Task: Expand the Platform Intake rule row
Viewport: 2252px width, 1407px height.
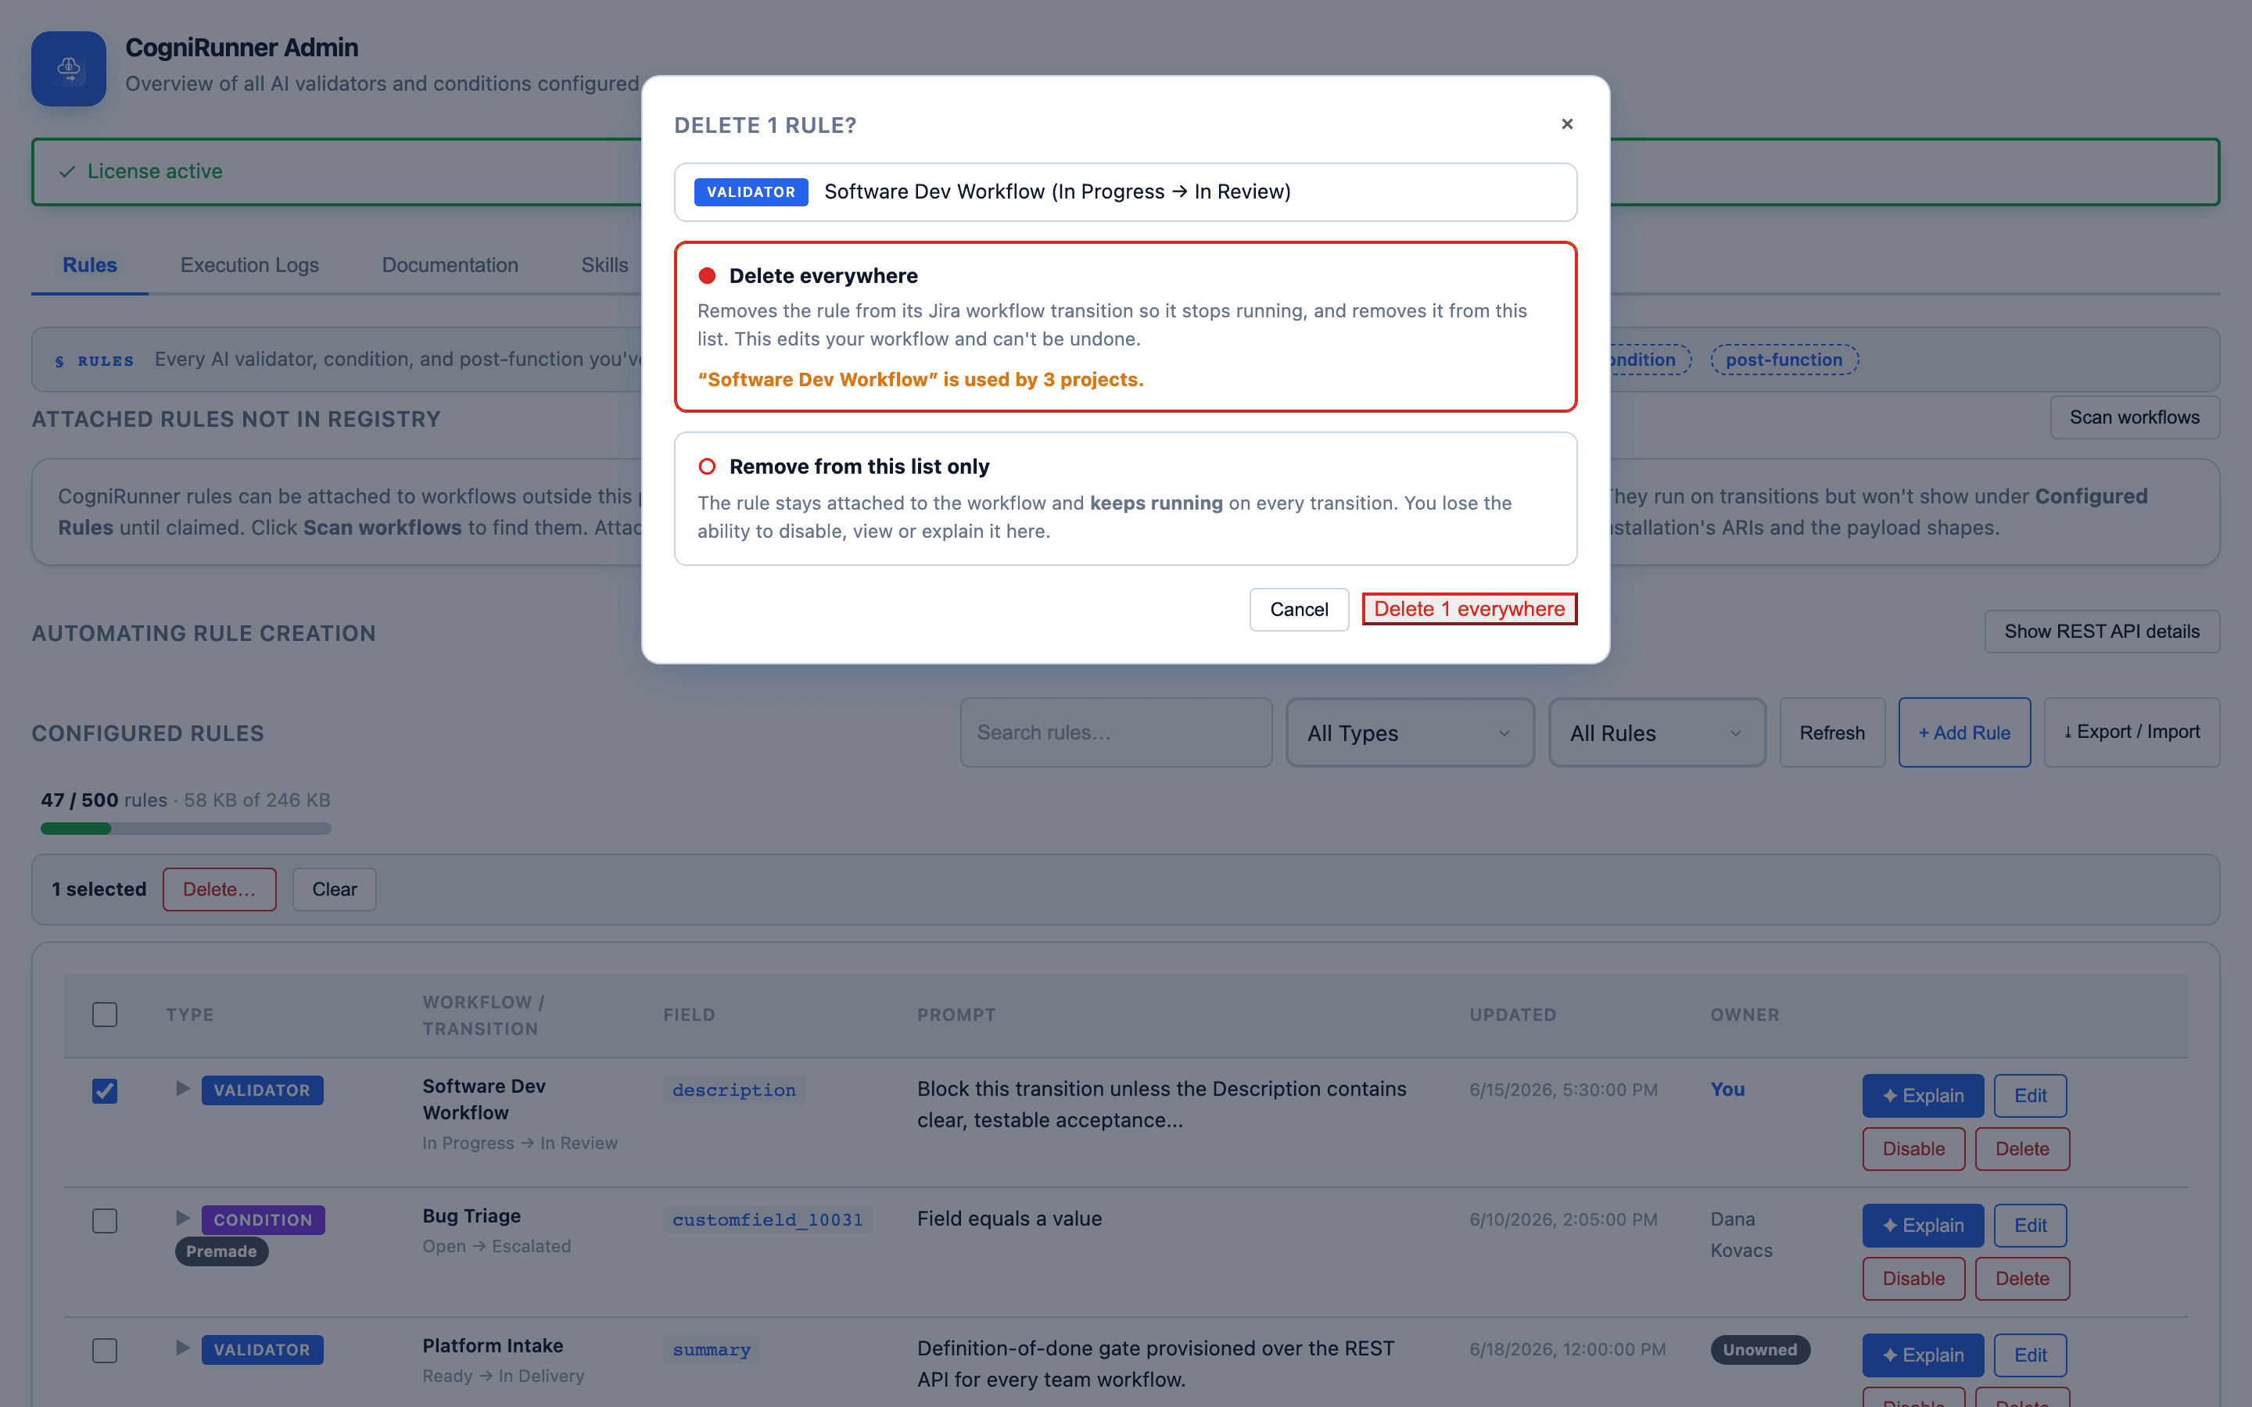Action: coord(182,1348)
